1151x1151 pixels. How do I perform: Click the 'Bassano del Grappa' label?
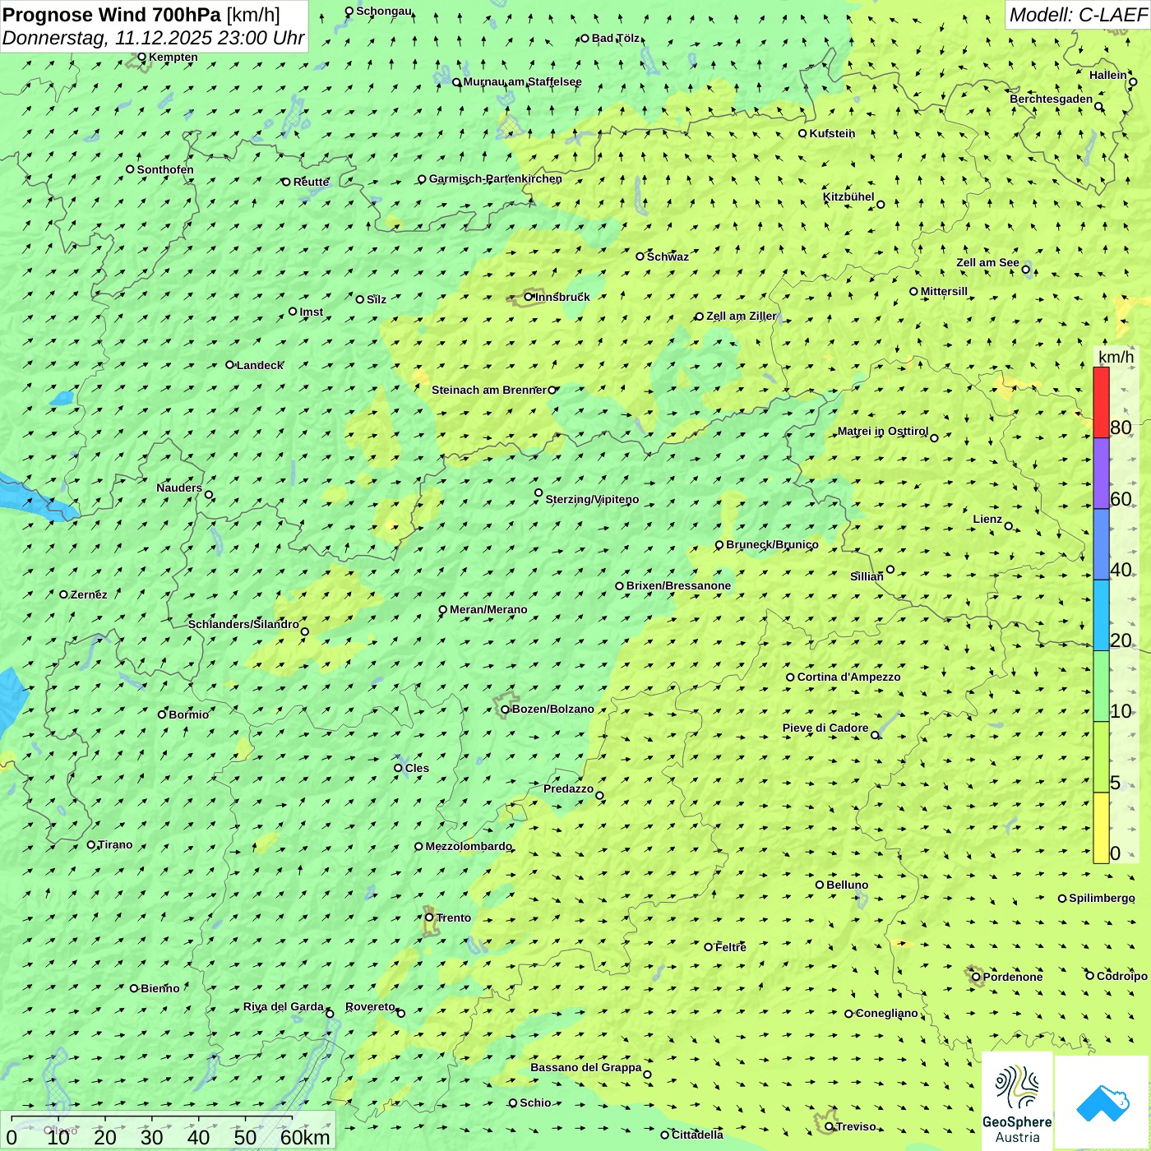(586, 1067)
